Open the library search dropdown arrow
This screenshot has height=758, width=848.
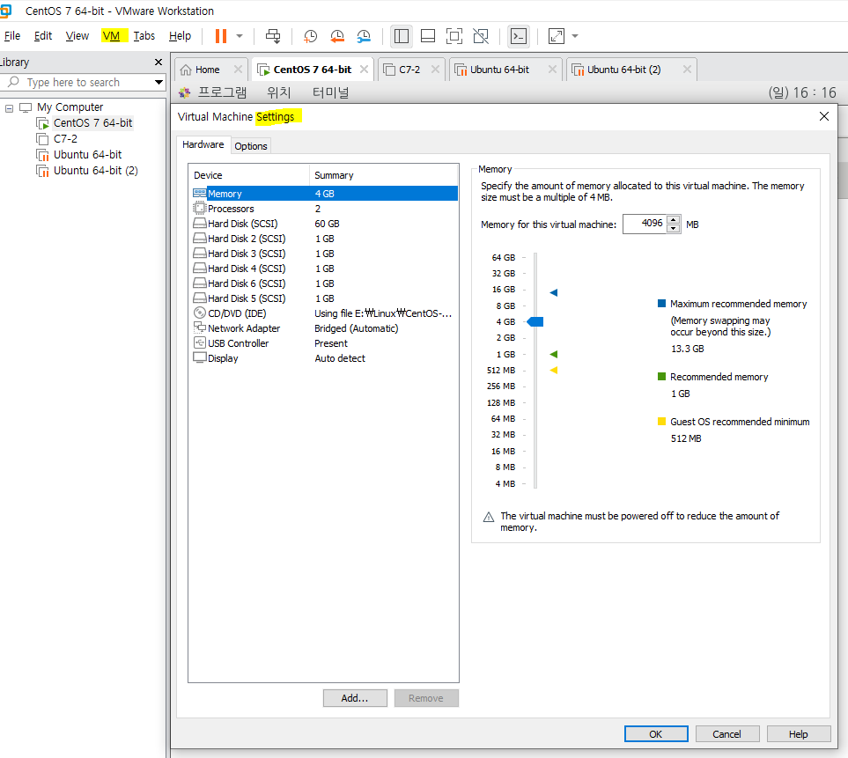(x=159, y=82)
